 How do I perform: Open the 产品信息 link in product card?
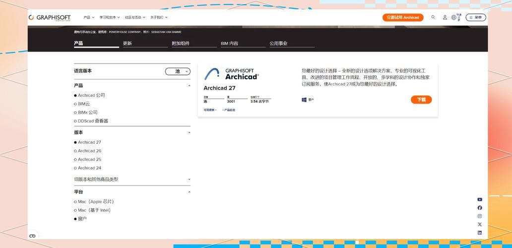tap(229, 110)
